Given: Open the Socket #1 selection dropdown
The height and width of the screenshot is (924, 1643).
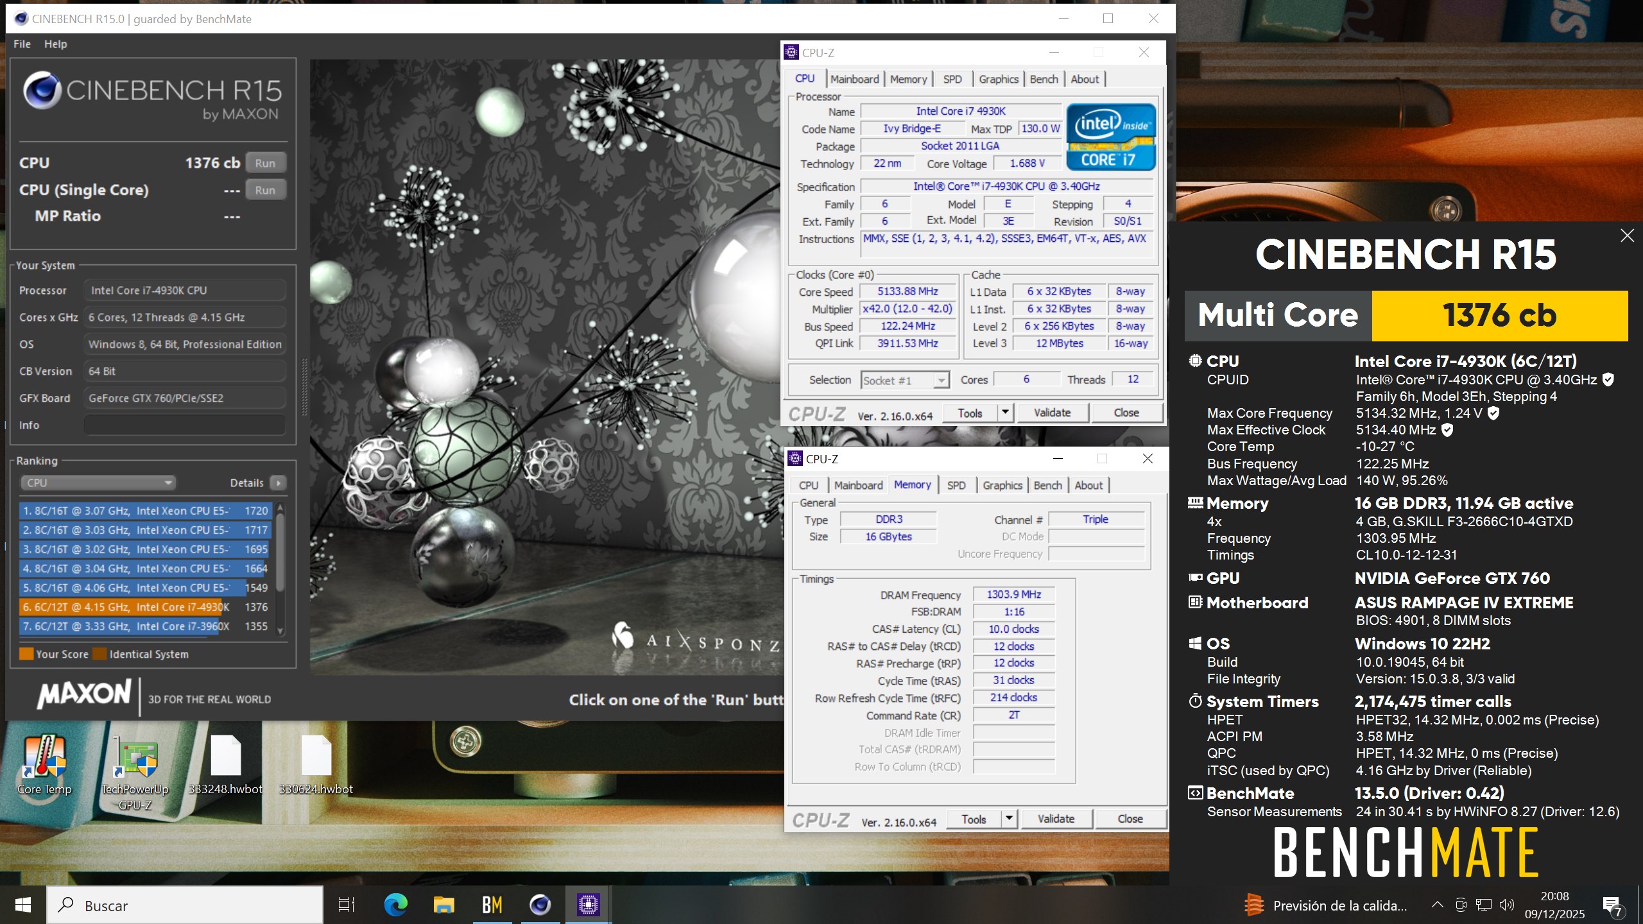Looking at the screenshot, I should pos(905,381).
